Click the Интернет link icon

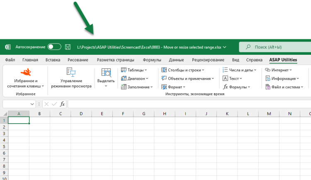(268, 70)
